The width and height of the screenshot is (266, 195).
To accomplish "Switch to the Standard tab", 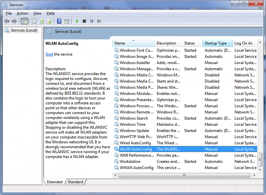I will point(75,182).
